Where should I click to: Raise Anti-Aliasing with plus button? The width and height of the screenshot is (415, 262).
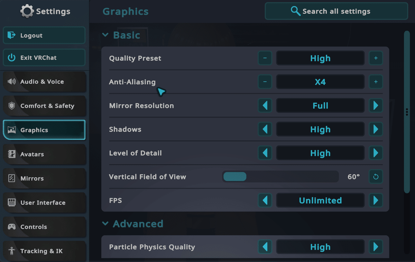[376, 82]
